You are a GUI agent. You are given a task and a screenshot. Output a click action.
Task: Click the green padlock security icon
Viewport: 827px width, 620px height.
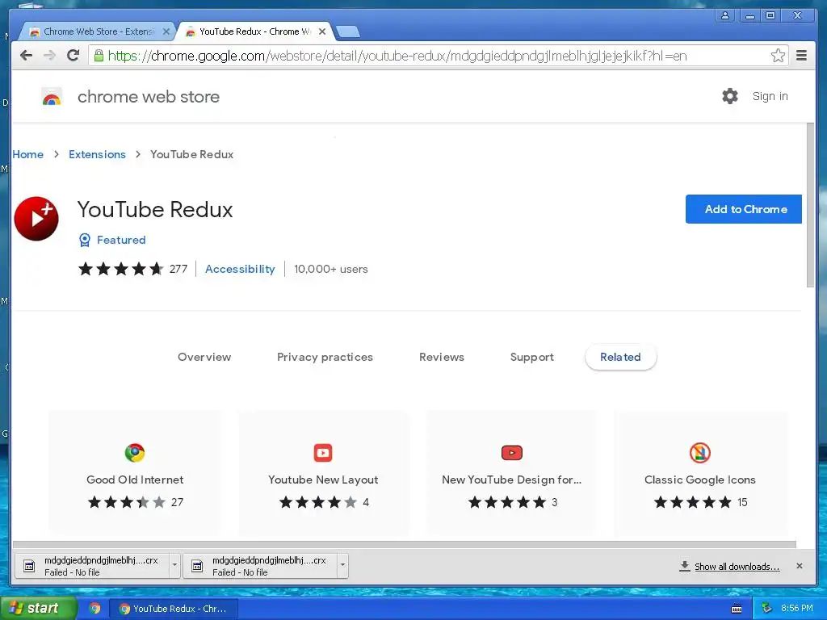click(99, 56)
